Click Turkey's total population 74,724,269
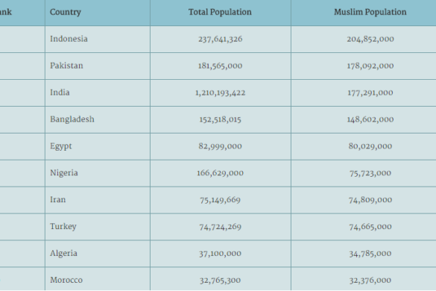The height and width of the screenshot is (291, 436). coord(220,227)
